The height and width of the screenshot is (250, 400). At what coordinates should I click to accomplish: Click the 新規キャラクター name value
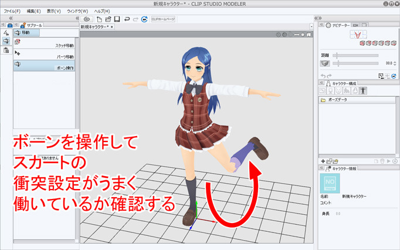click(x=354, y=197)
